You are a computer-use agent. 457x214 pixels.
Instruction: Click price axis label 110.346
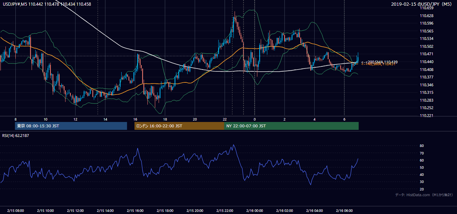pyautogui.click(x=427, y=85)
